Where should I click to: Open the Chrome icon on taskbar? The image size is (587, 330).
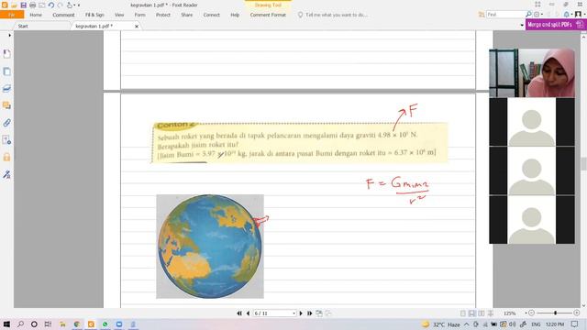pos(77,324)
